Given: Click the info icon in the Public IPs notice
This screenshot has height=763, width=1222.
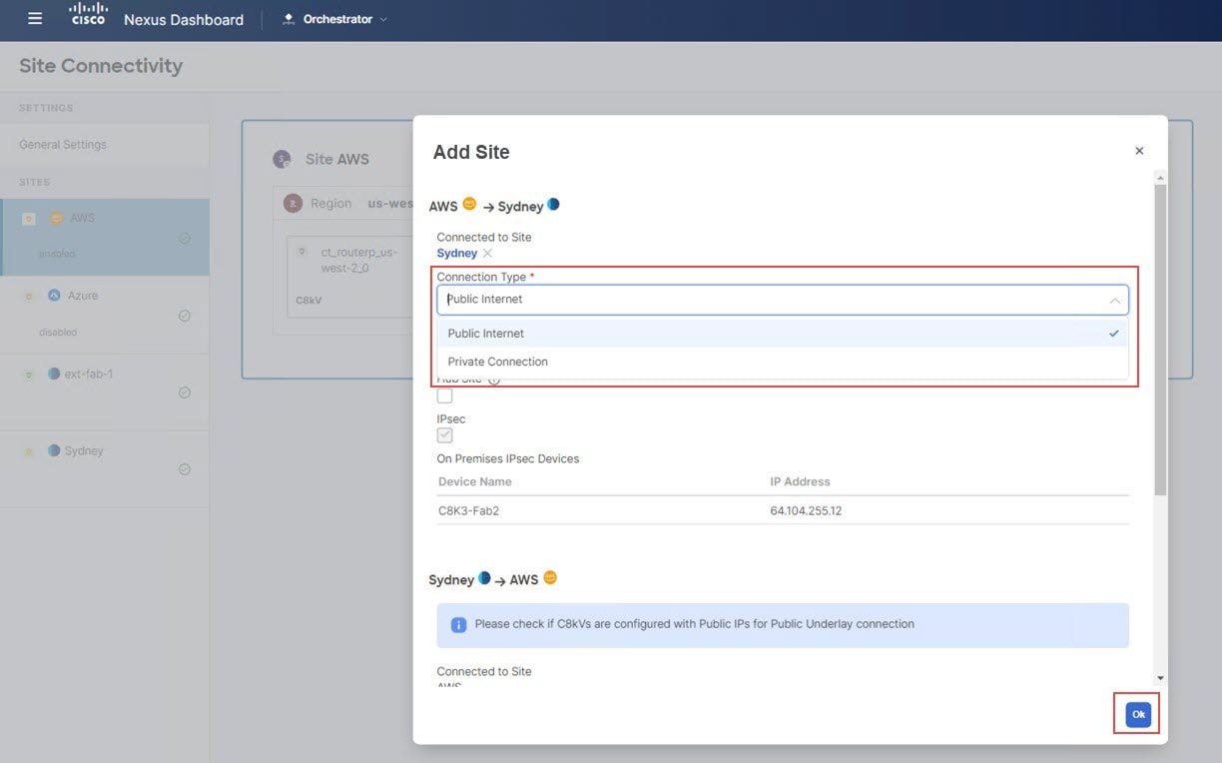Looking at the screenshot, I should [459, 625].
